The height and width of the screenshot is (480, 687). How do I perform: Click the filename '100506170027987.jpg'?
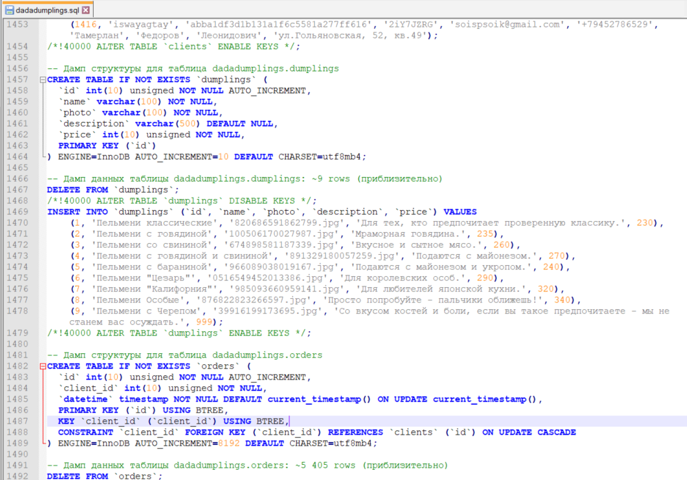(x=281, y=234)
